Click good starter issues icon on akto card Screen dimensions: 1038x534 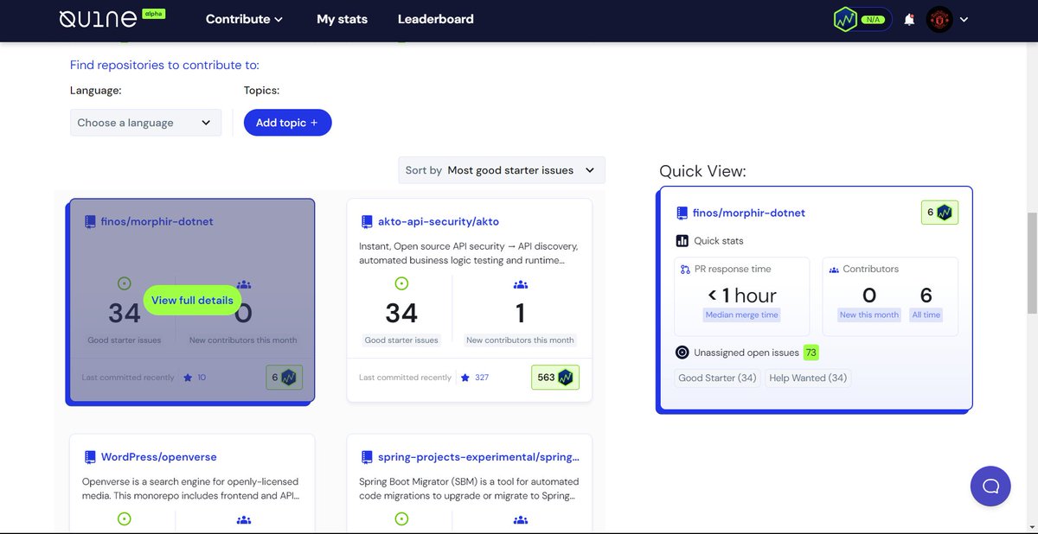pyautogui.click(x=400, y=283)
